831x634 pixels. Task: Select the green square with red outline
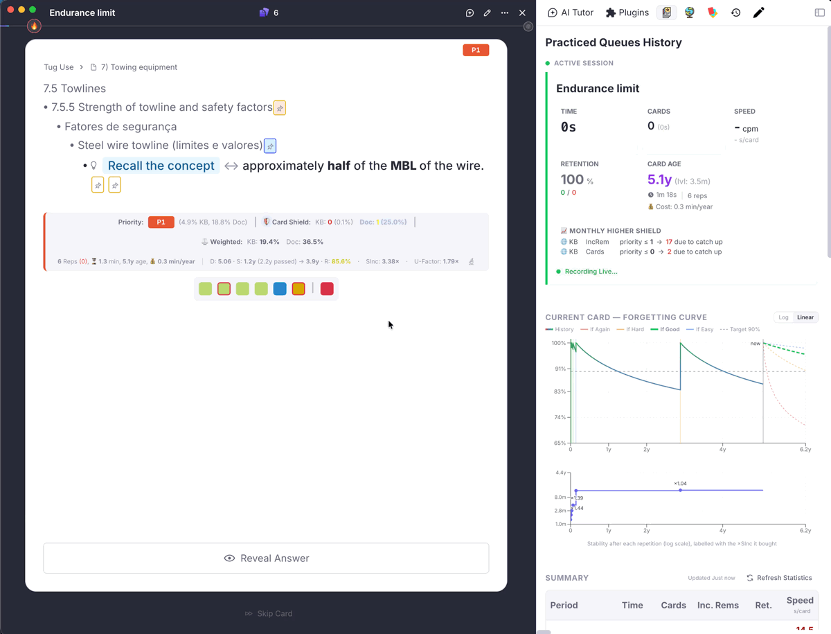point(224,289)
